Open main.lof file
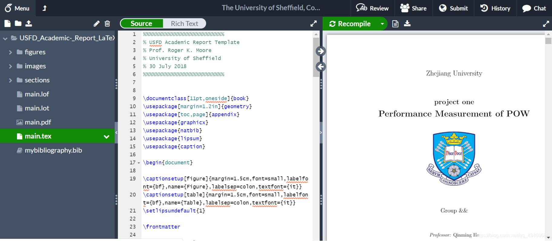This screenshot has width=552, height=241. pos(37,94)
